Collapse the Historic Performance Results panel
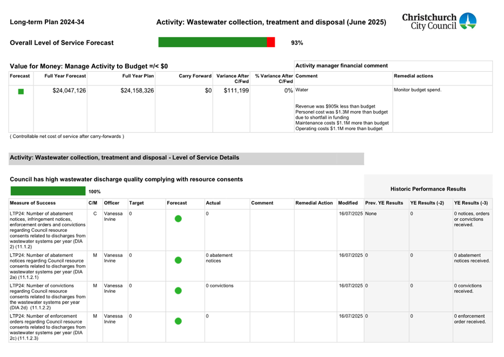 pyautogui.click(x=428, y=188)
